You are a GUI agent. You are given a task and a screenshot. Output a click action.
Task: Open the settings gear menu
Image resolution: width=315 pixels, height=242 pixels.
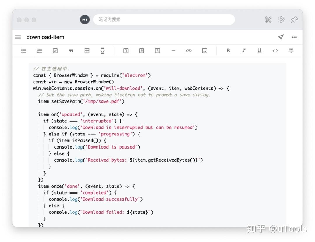coord(281,20)
